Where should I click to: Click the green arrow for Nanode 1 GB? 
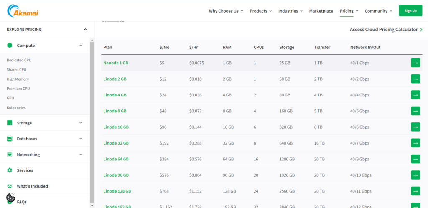pos(415,63)
